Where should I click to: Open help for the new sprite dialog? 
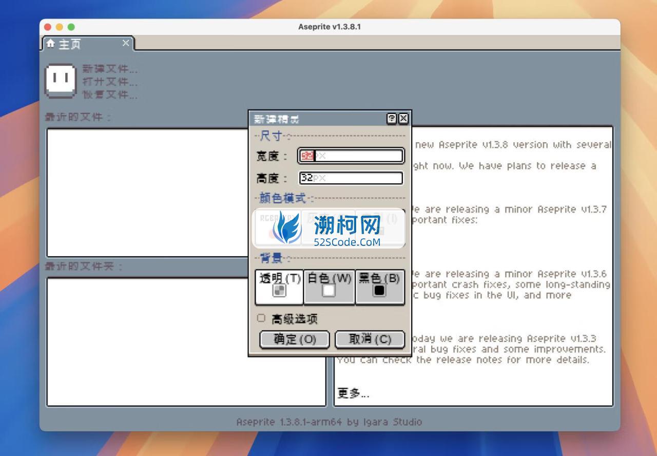[x=392, y=119]
